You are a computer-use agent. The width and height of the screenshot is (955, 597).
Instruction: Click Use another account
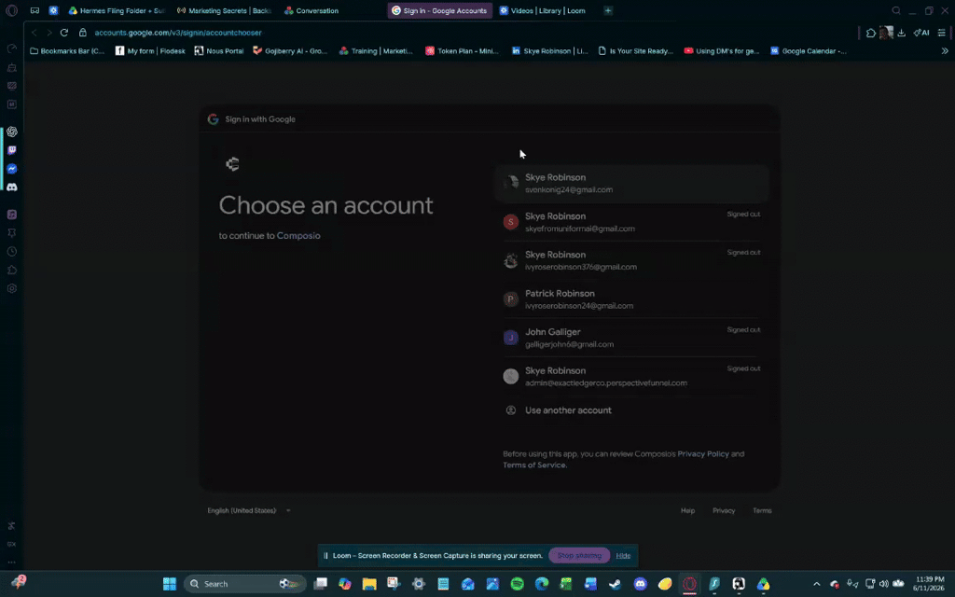(631, 410)
